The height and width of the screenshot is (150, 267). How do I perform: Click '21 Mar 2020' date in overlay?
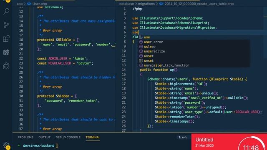[204, 145]
